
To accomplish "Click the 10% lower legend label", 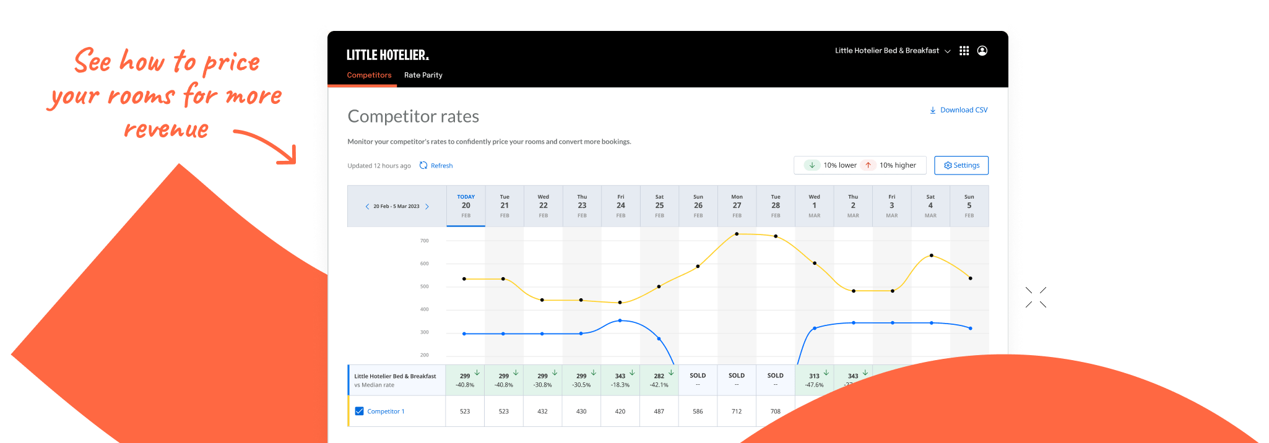I will [x=840, y=165].
